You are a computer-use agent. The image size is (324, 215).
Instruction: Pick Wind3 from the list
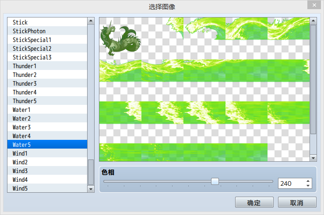pos(47,171)
